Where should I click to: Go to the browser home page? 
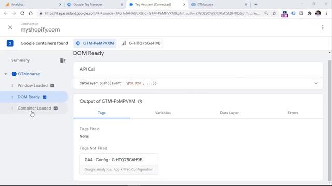pos(31,13)
